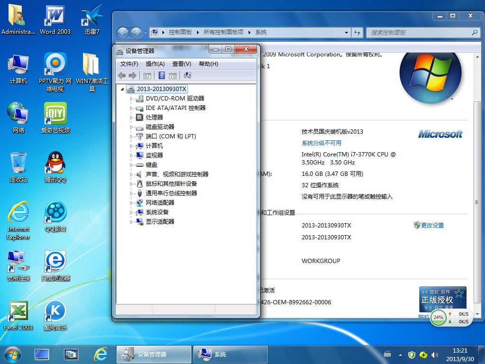485x364 pixels.
Task: Click the scroll-up arrow in the 系统 window
Action: pos(477,57)
